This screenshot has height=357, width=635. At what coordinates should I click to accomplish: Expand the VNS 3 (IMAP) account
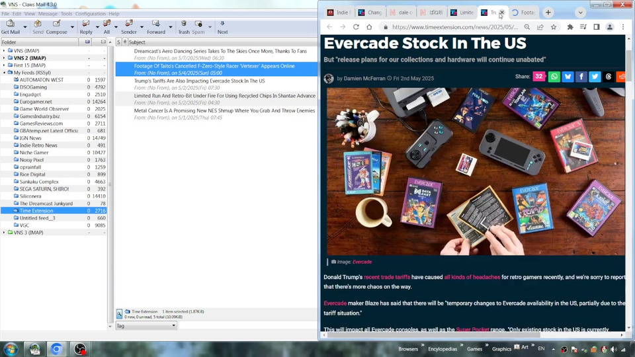[x=4, y=232]
